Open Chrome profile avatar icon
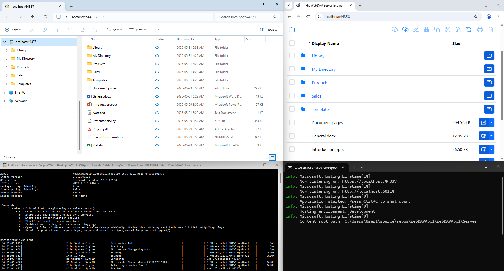Screen dimensions: 504x271 (x=489, y=17)
